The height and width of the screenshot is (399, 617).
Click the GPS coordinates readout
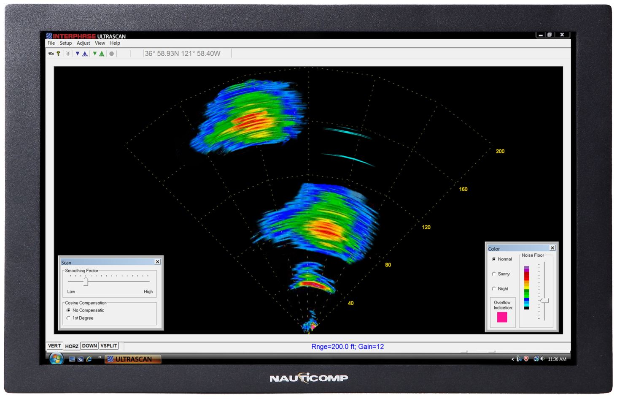pyautogui.click(x=182, y=54)
